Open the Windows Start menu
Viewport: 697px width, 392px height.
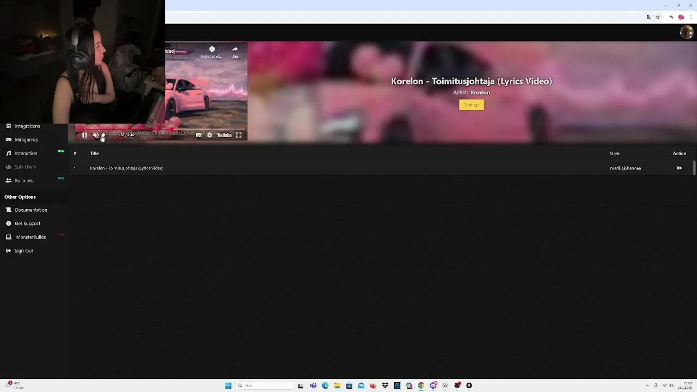[x=228, y=385]
